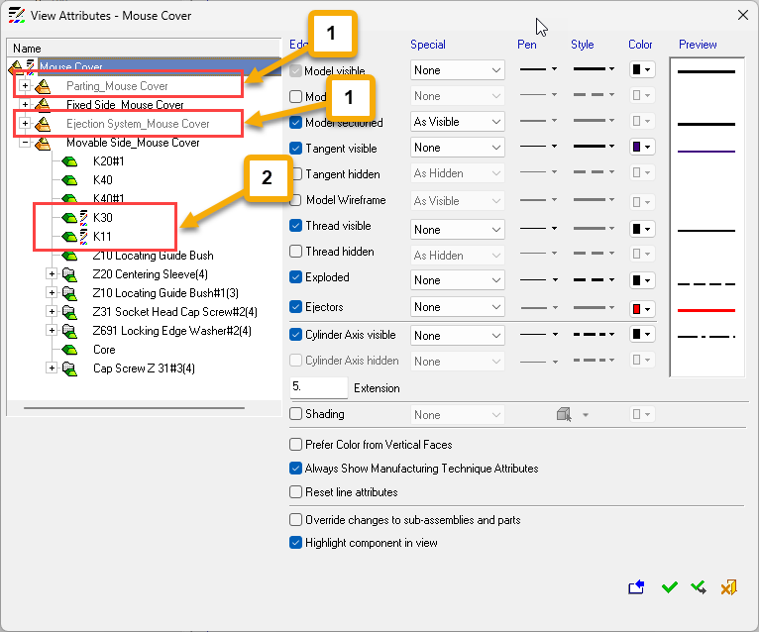Image resolution: width=759 pixels, height=632 pixels.
Task: Enable the Thread hidden checkbox
Action: 296,252
